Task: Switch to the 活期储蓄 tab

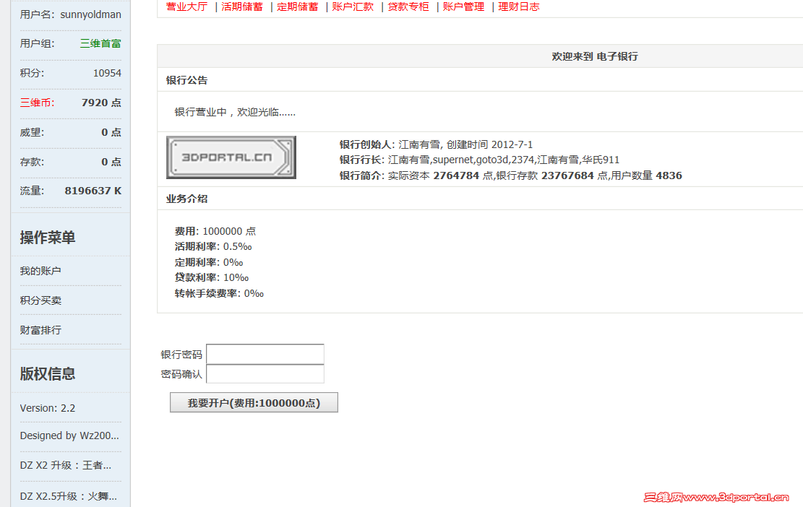Action: [241, 6]
